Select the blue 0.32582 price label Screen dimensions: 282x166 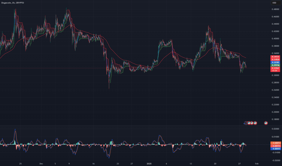point(275,62)
